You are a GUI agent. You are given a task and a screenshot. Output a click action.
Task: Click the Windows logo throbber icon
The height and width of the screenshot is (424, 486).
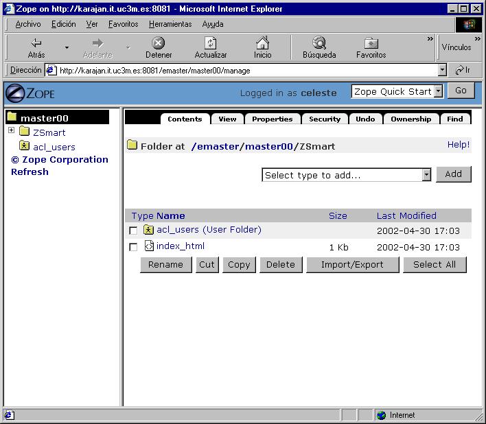click(x=469, y=25)
